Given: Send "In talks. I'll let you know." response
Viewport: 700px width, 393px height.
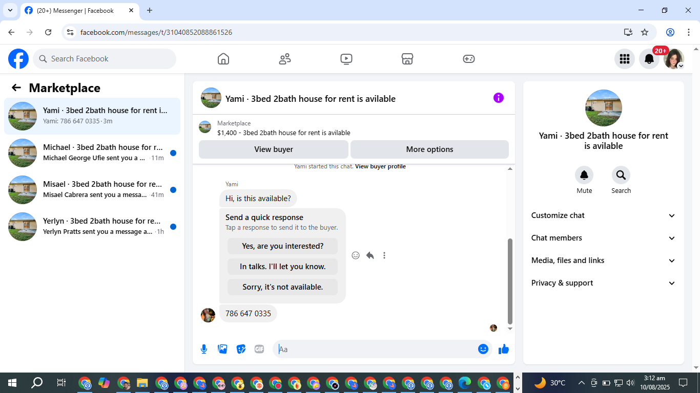Looking at the screenshot, I should (x=282, y=267).
